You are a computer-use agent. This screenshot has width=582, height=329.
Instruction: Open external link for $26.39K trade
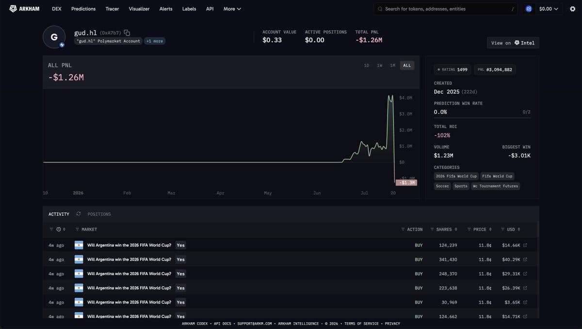(x=525, y=288)
